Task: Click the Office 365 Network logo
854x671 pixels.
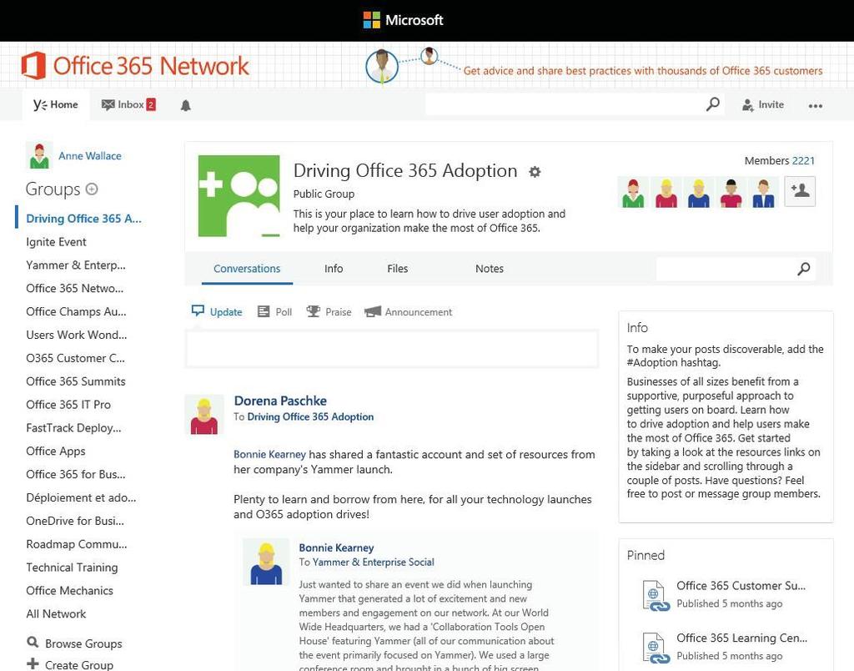Action: click(x=135, y=66)
